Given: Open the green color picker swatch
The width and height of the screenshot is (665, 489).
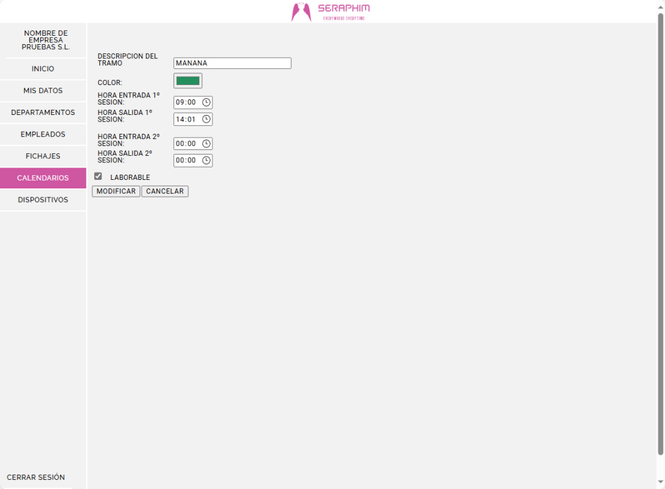Looking at the screenshot, I should coord(188,81).
